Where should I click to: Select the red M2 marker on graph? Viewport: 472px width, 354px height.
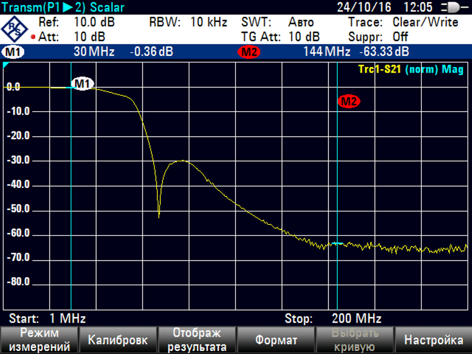348,102
